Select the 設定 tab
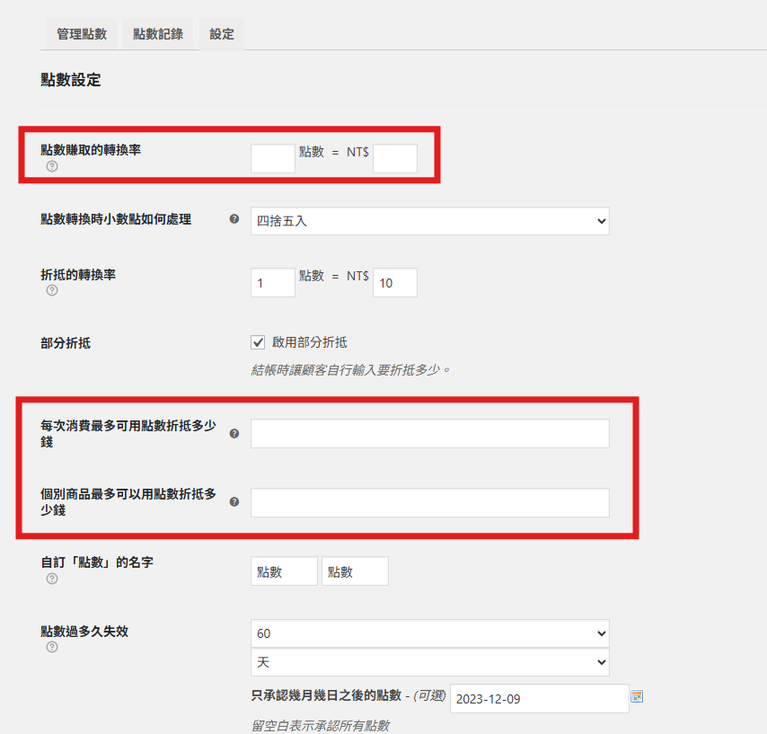 click(222, 34)
